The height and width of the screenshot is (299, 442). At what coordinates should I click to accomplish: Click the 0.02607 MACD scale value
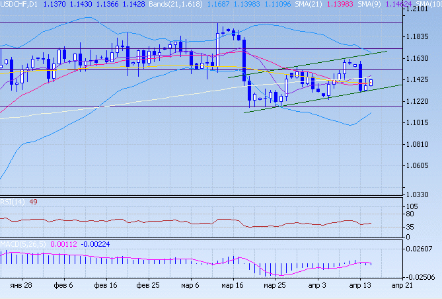pyautogui.click(x=422, y=249)
